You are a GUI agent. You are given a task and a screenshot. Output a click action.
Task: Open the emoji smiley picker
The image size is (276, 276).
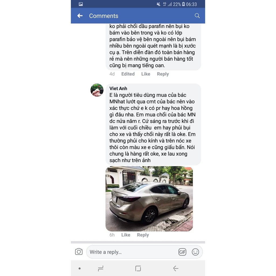pyautogui.click(x=195, y=252)
